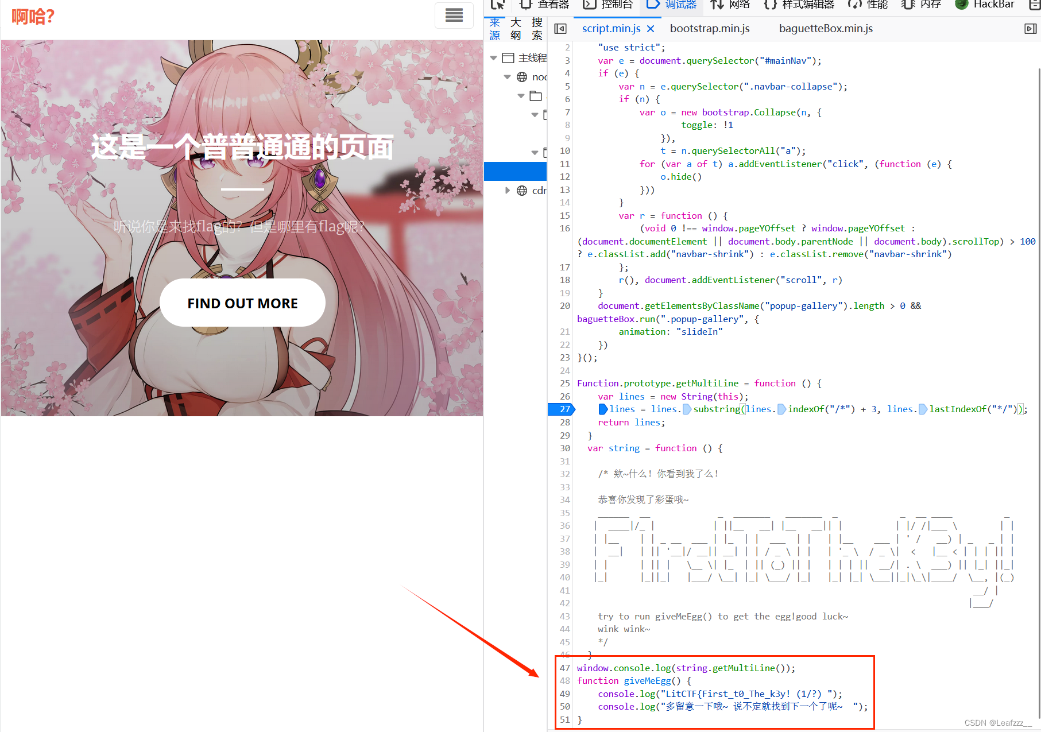The width and height of the screenshot is (1041, 732).
Task: Click the 'var e = document.querySelector' line
Action: point(710,61)
